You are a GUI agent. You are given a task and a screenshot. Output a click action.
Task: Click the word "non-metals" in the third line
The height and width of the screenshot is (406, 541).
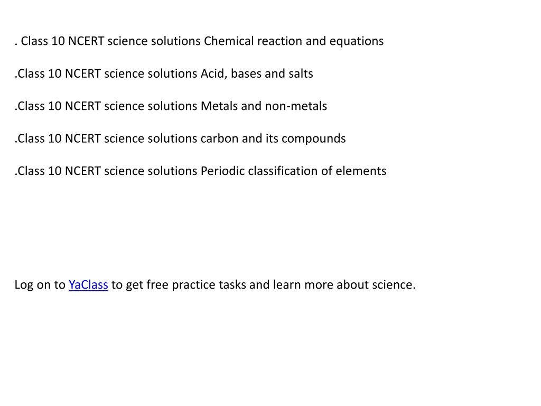[296, 106]
